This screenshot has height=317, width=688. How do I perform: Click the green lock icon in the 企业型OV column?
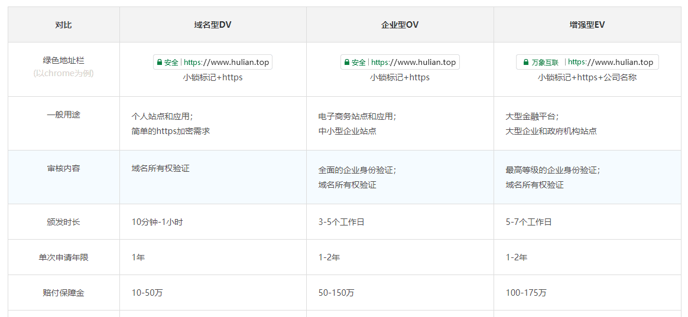[x=347, y=62]
